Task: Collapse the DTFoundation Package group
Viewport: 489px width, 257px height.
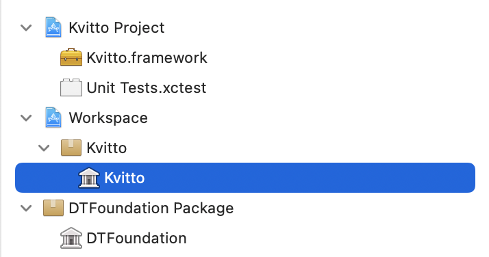Action: 26,208
